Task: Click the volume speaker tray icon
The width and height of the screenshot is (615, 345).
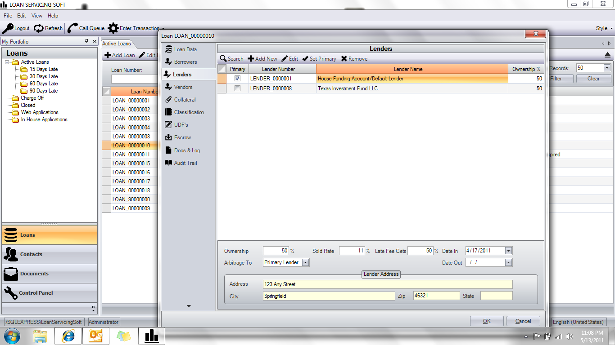Action: [570, 336]
